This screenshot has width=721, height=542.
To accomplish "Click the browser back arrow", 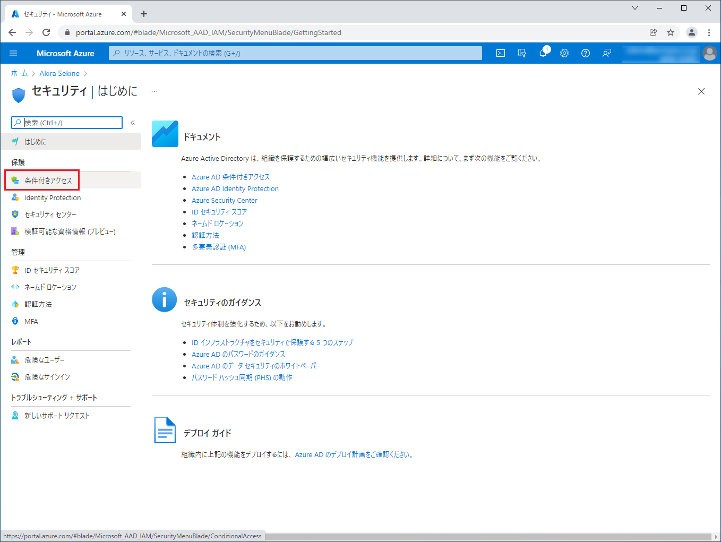I will point(12,32).
